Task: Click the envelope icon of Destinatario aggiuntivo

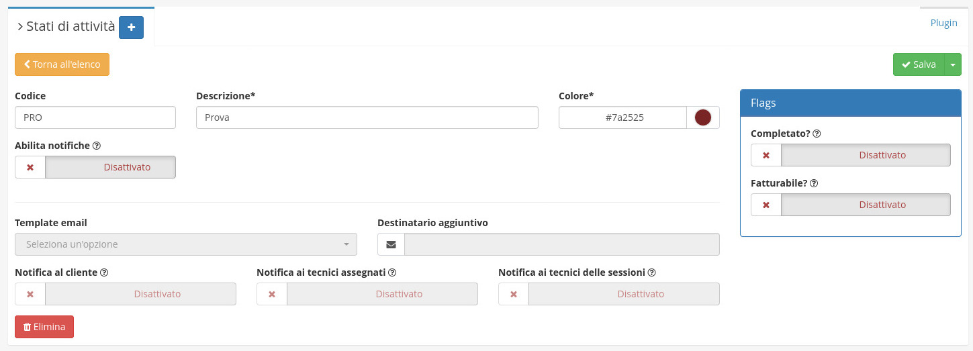Action: click(391, 245)
